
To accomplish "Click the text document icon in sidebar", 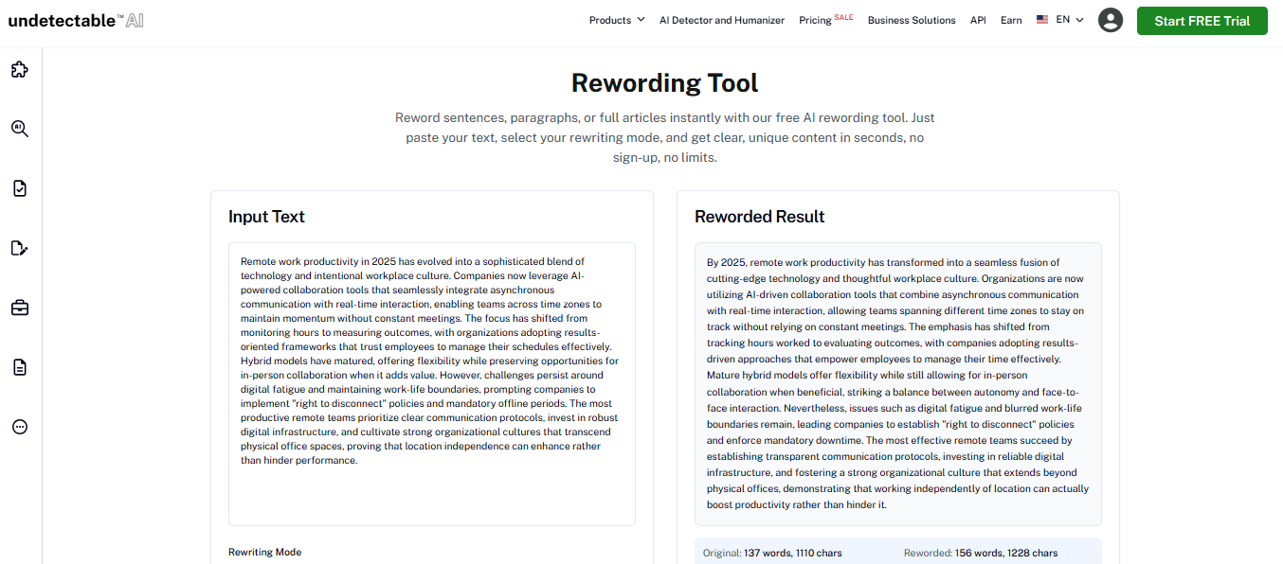I will [20, 367].
